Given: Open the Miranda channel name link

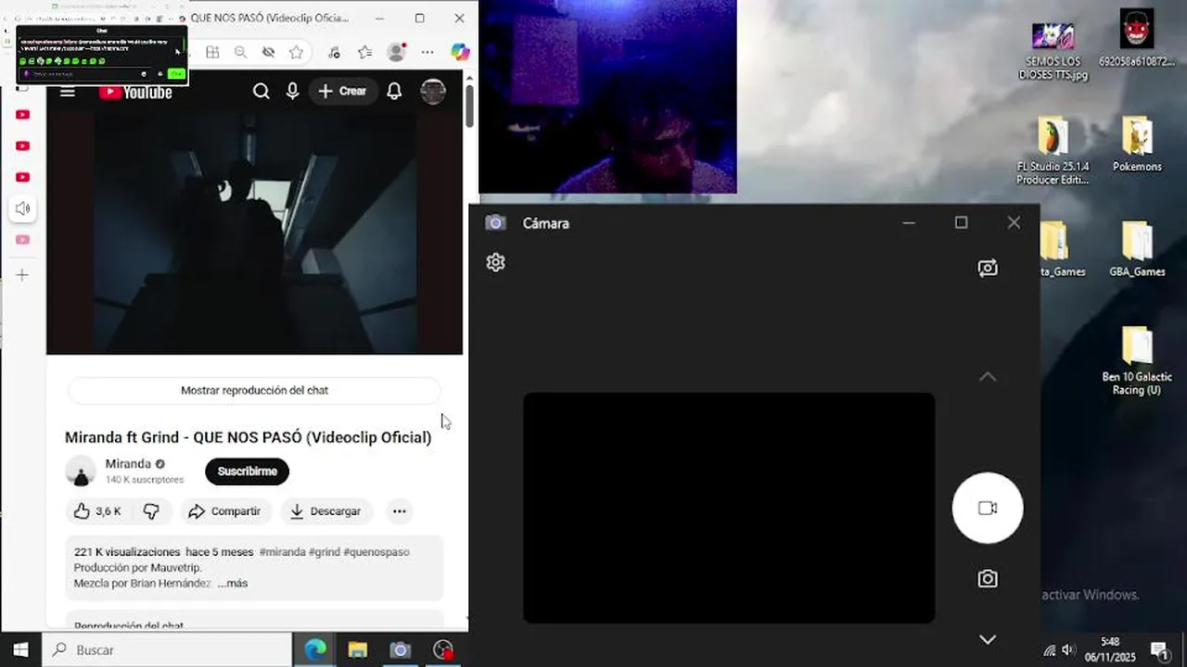Looking at the screenshot, I should 128,464.
